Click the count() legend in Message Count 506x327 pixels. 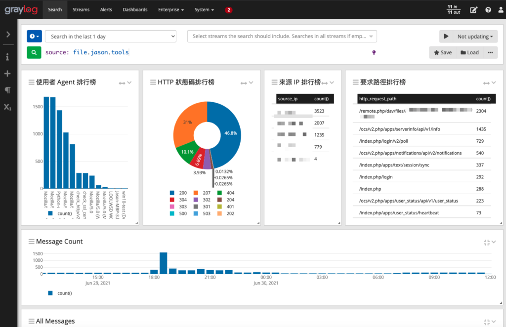point(60,293)
